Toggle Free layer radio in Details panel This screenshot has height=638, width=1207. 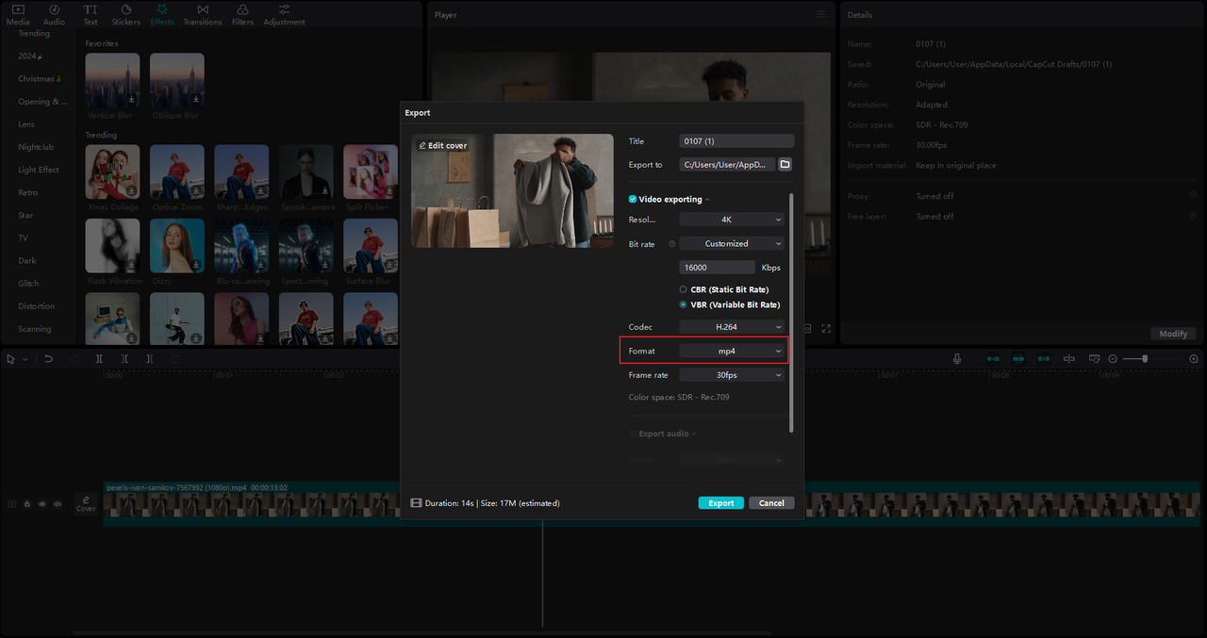click(1193, 217)
